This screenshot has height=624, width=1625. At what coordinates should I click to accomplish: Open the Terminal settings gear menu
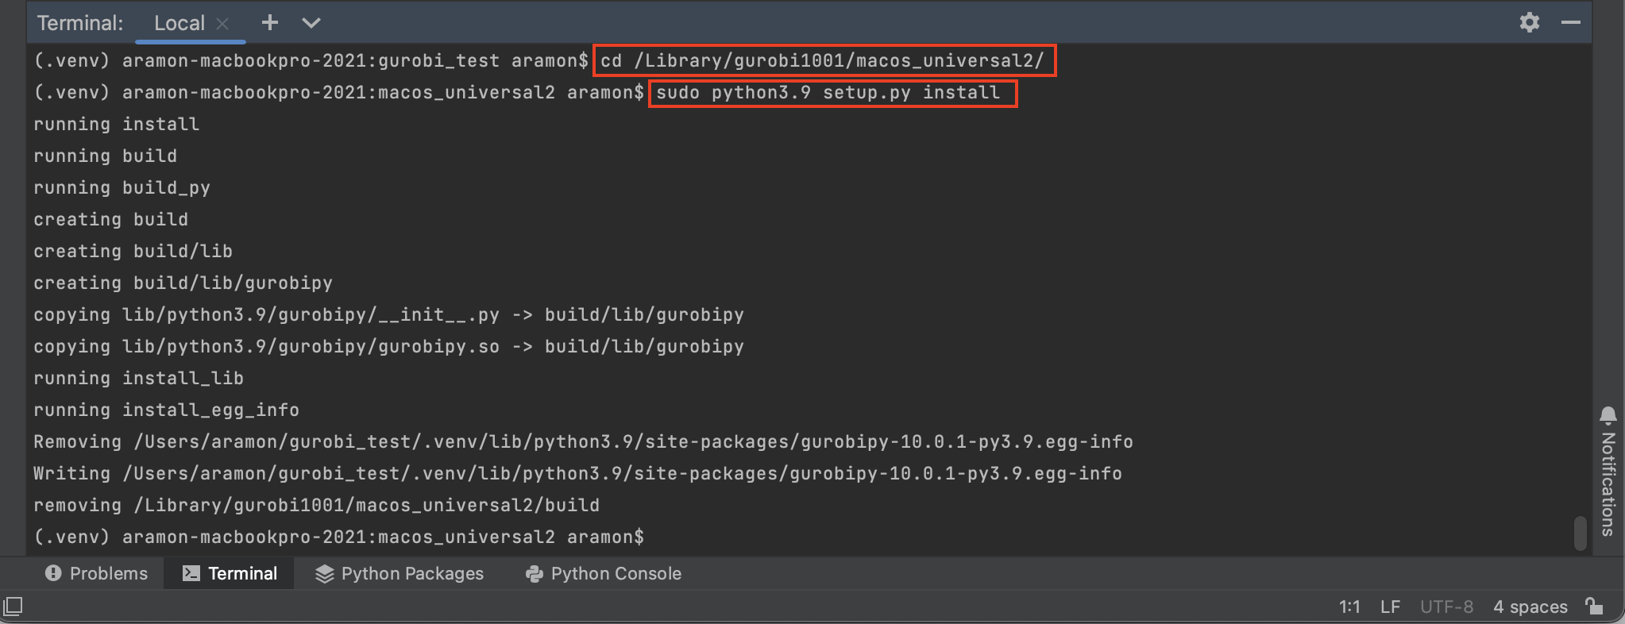tap(1530, 22)
